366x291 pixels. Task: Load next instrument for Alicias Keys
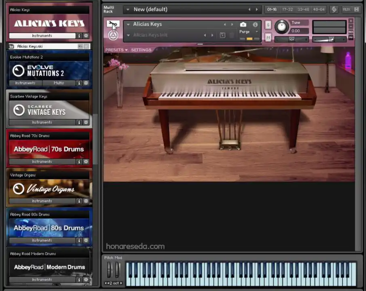click(232, 24)
